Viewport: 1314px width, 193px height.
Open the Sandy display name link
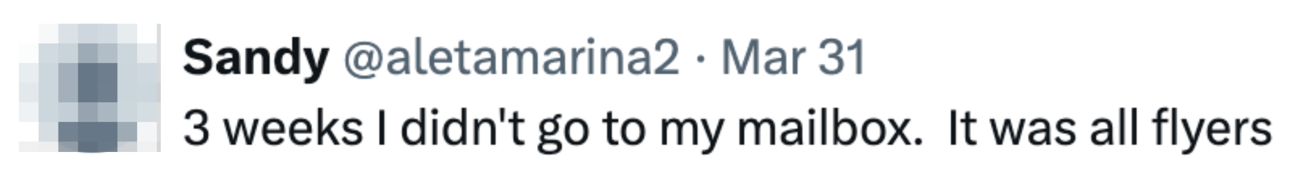tap(256, 59)
